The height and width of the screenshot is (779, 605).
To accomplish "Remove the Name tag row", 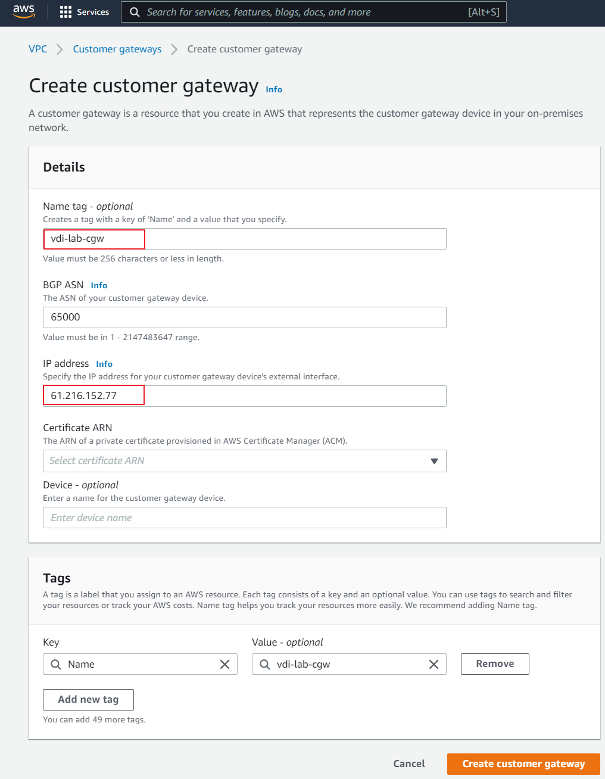I will coord(495,664).
